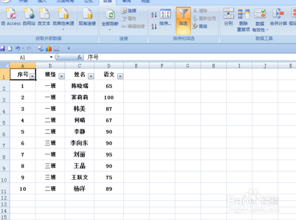Click the select-all corner of the sheet
The width and height of the screenshot is (296, 220).
(x=5, y=65)
